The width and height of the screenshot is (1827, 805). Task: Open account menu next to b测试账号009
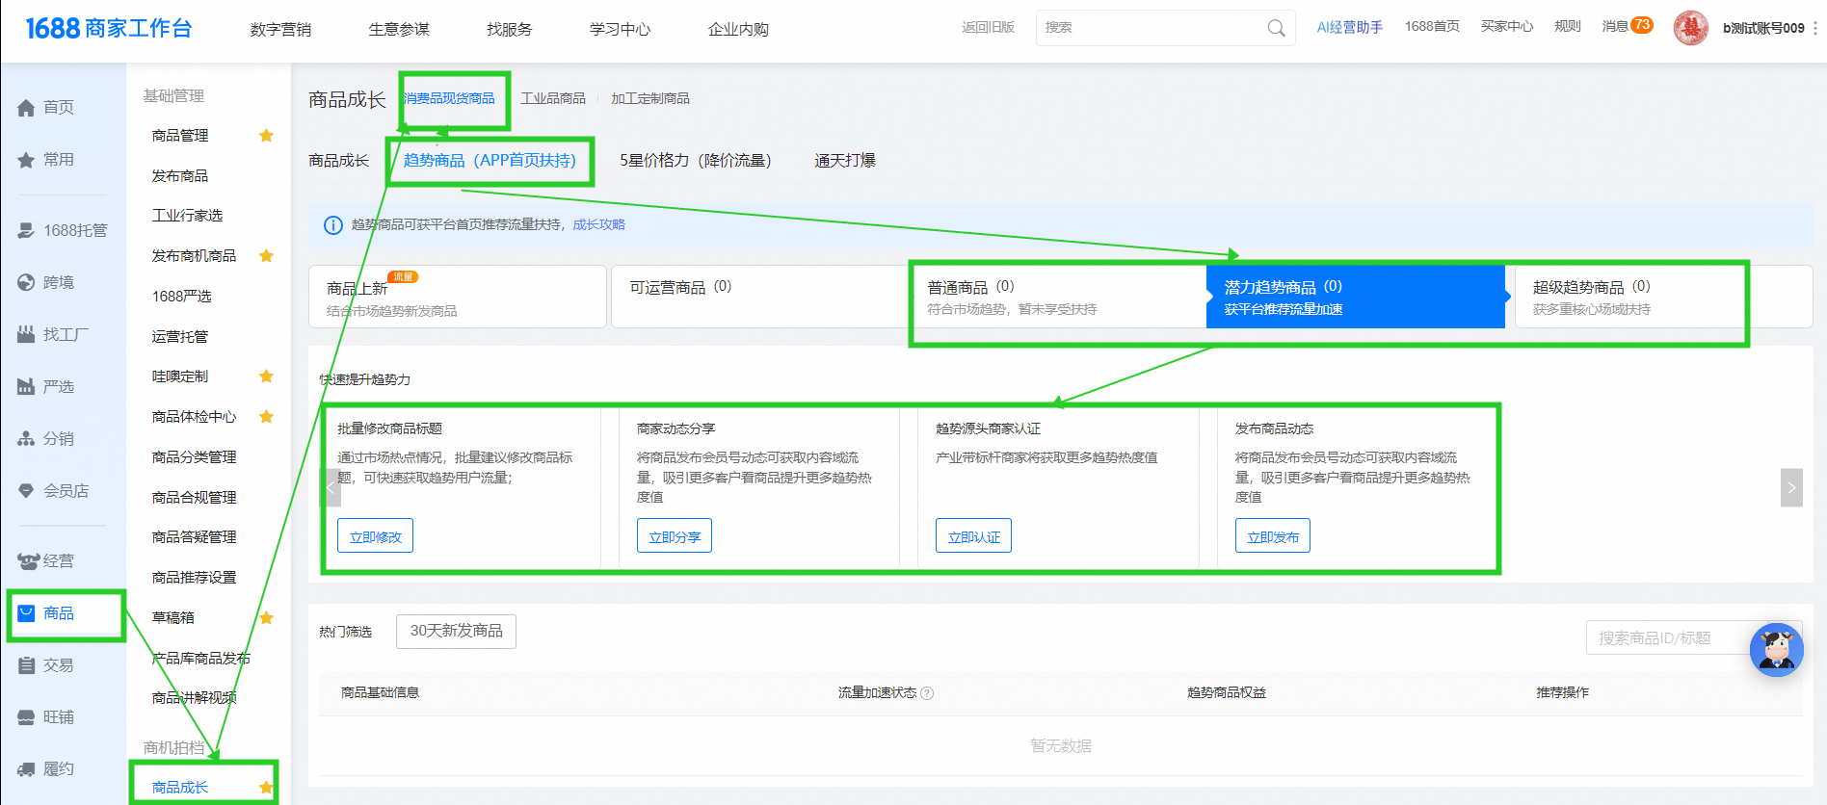1815,29
